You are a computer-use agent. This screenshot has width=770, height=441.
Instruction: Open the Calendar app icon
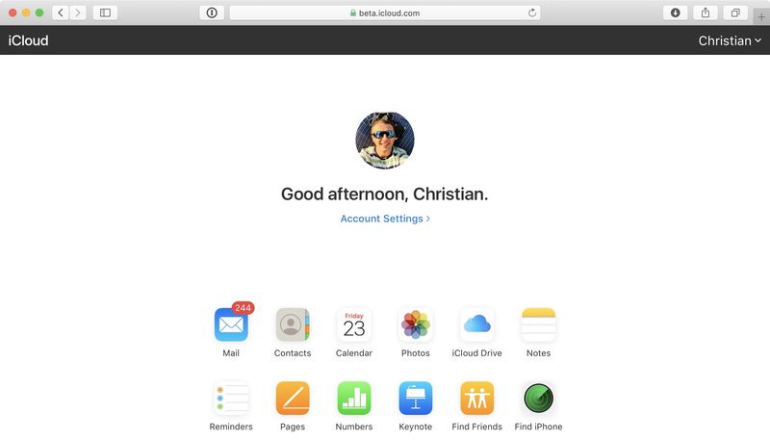[353, 324]
